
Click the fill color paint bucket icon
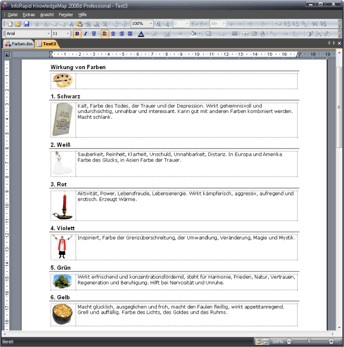tap(193, 34)
